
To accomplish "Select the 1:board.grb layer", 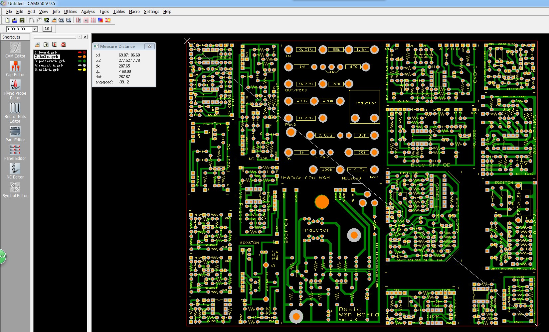I will [46, 53].
